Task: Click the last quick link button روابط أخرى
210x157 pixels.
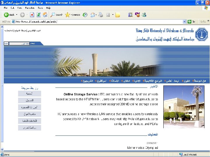Action: tap(29, 128)
